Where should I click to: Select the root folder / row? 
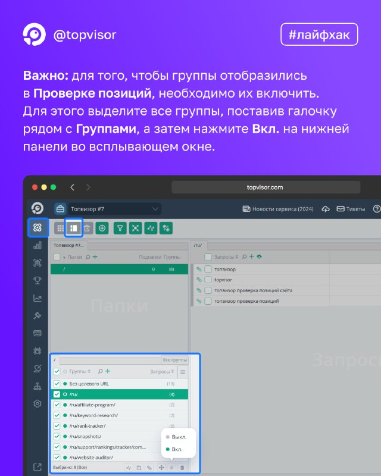120,269
